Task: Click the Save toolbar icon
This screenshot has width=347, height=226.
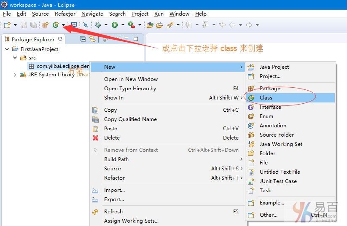Action: [x=24, y=25]
